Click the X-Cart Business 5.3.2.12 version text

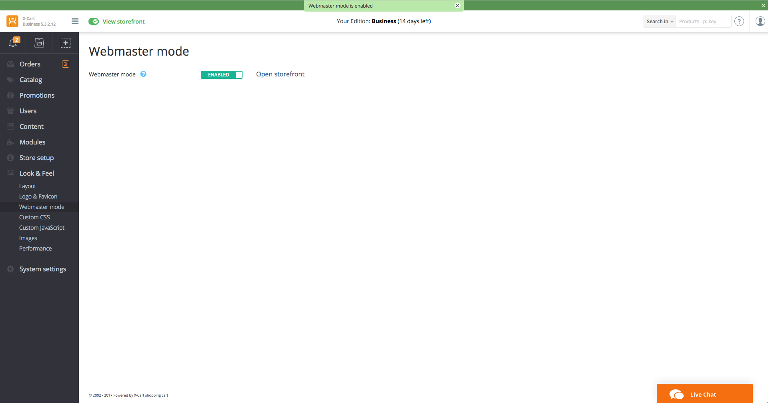[39, 21]
